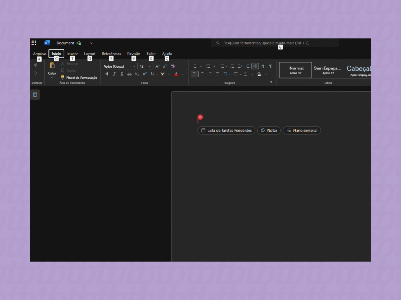Open font color dropdown arrow
401x300 pixels.
point(183,74)
